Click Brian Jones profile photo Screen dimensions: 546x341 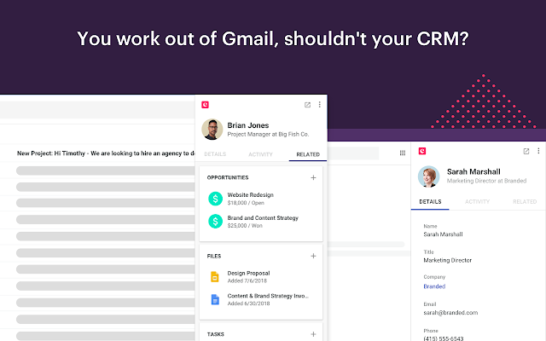tap(212, 130)
